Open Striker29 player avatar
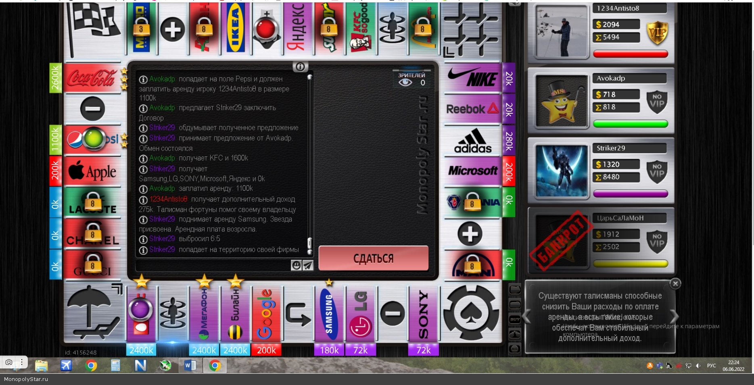 (562, 171)
